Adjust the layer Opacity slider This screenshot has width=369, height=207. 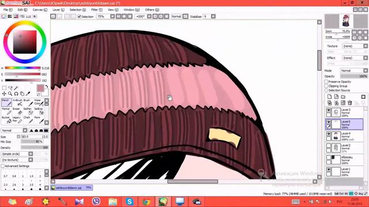point(353,76)
